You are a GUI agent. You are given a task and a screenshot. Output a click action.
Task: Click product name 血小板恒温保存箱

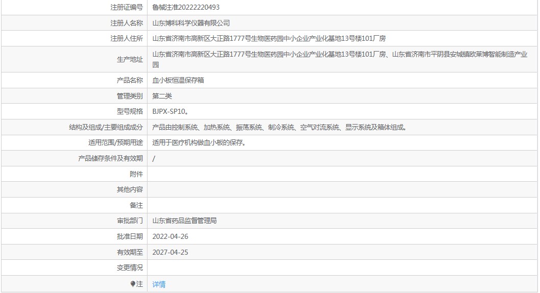point(178,80)
